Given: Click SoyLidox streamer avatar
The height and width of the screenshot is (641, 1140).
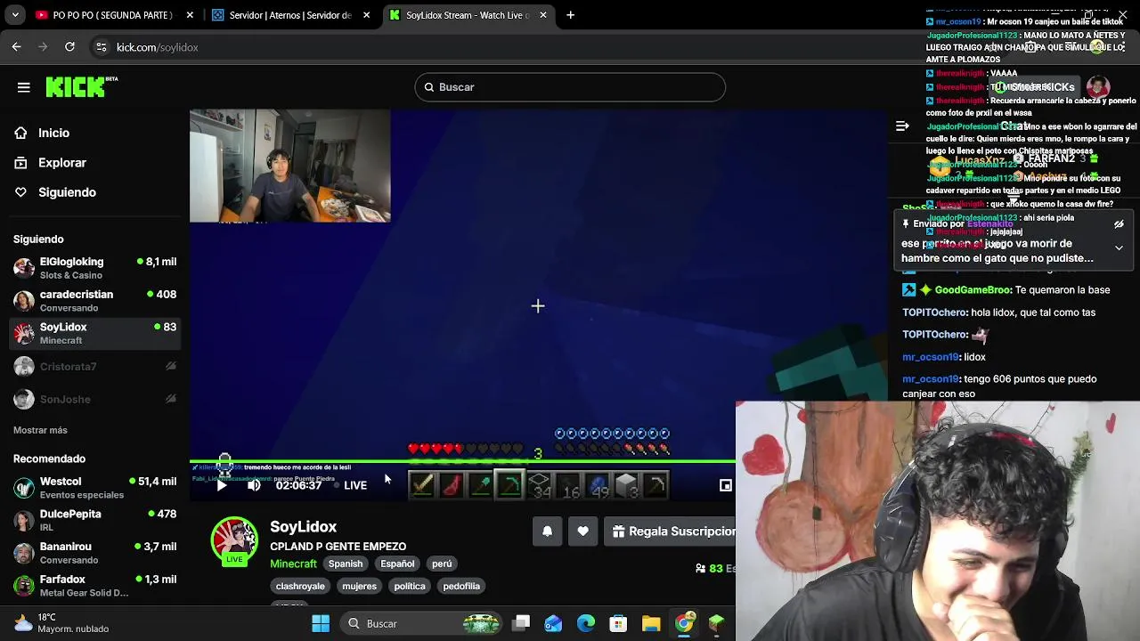Looking at the screenshot, I should pos(234,540).
